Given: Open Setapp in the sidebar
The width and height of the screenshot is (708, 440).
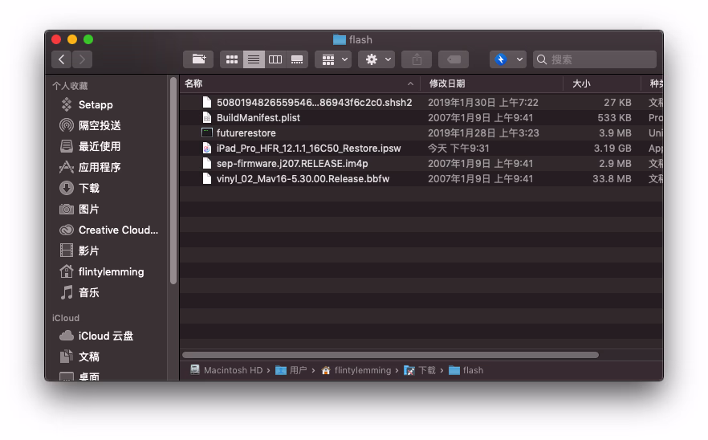Looking at the screenshot, I should click(95, 104).
